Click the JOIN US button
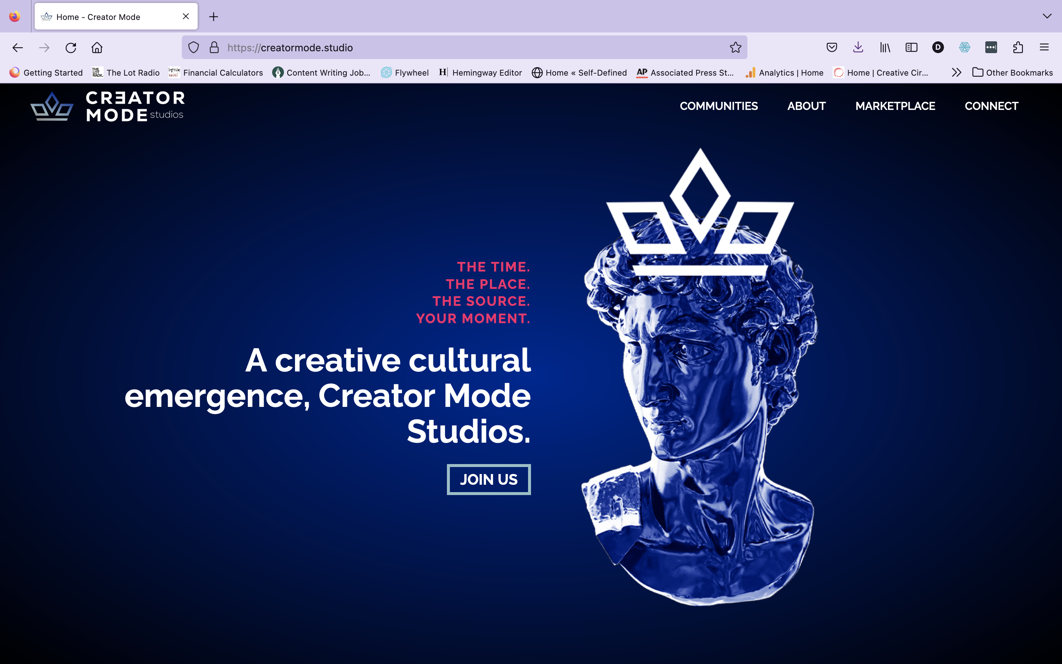The image size is (1062, 664). [489, 479]
